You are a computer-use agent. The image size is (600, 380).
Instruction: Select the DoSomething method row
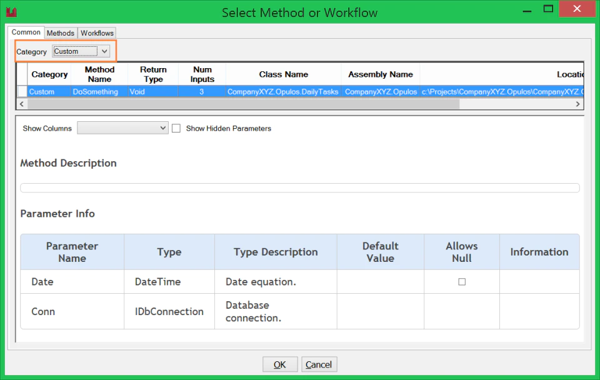[x=301, y=91]
